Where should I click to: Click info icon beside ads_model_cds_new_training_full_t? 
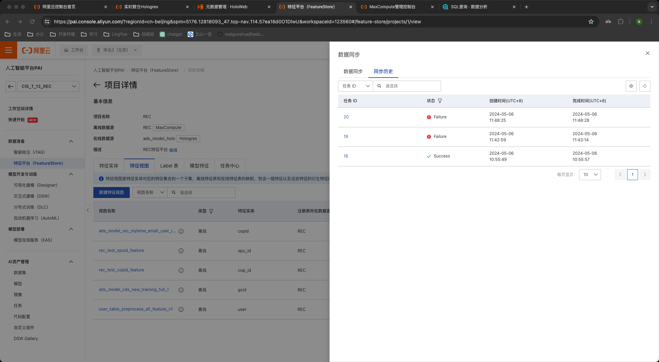point(181,290)
